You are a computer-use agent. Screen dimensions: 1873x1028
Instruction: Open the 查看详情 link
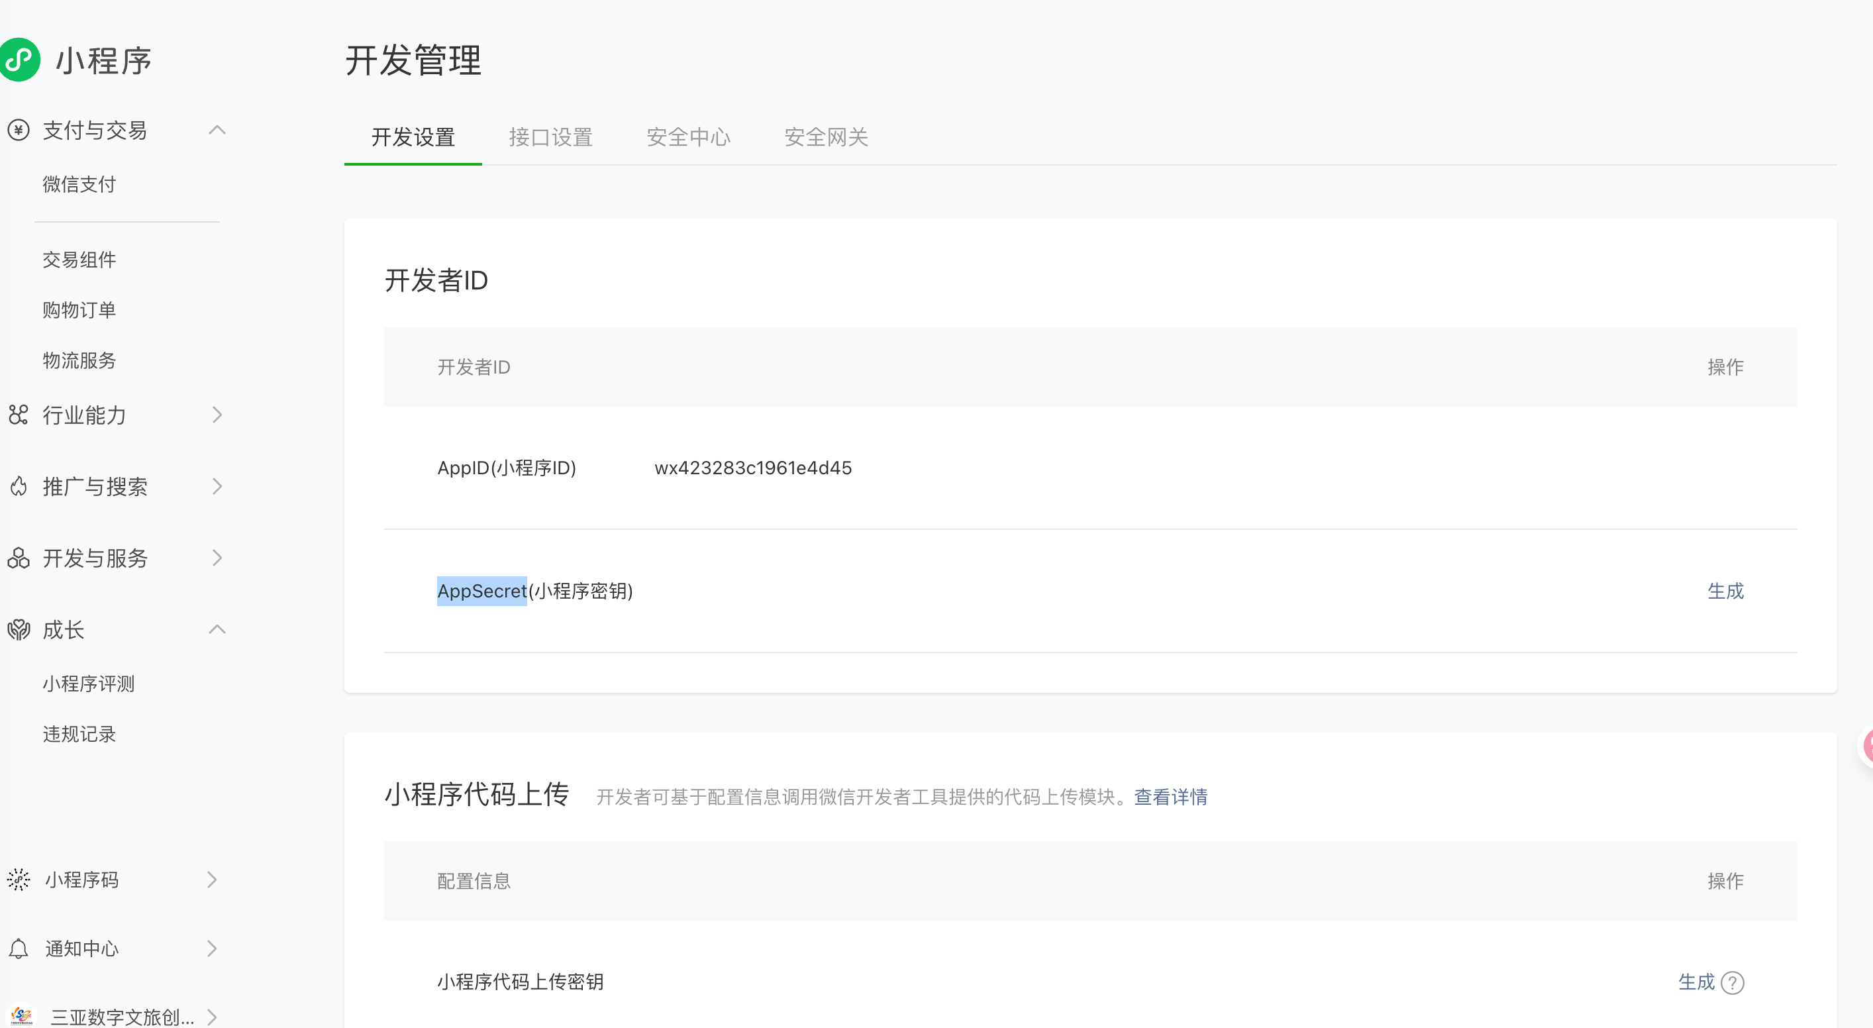(x=1171, y=797)
